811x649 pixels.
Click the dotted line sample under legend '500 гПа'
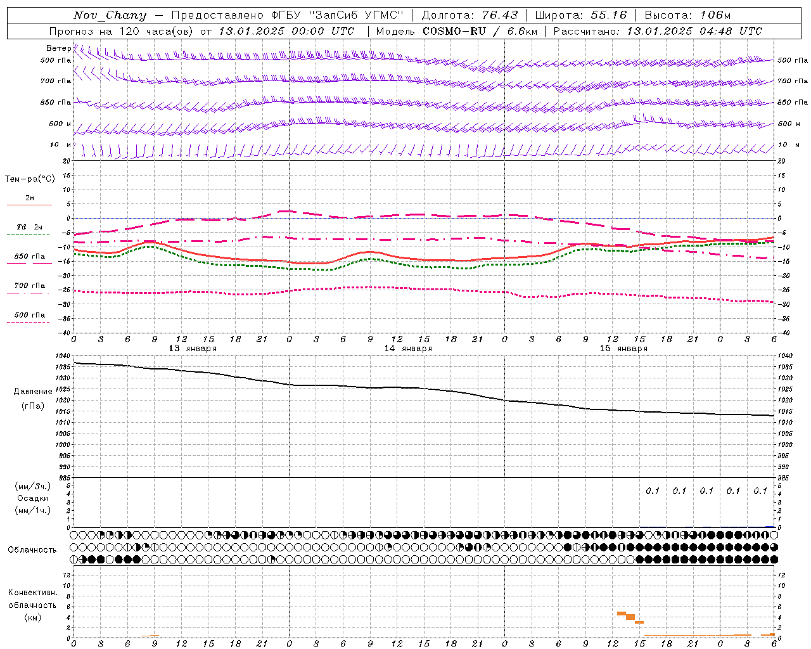(x=28, y=322)
